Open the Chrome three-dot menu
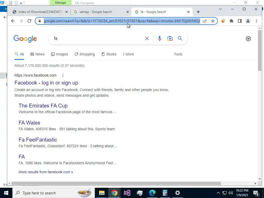The height and width of the screenshot is (198, 264). [x=256, y=21]
